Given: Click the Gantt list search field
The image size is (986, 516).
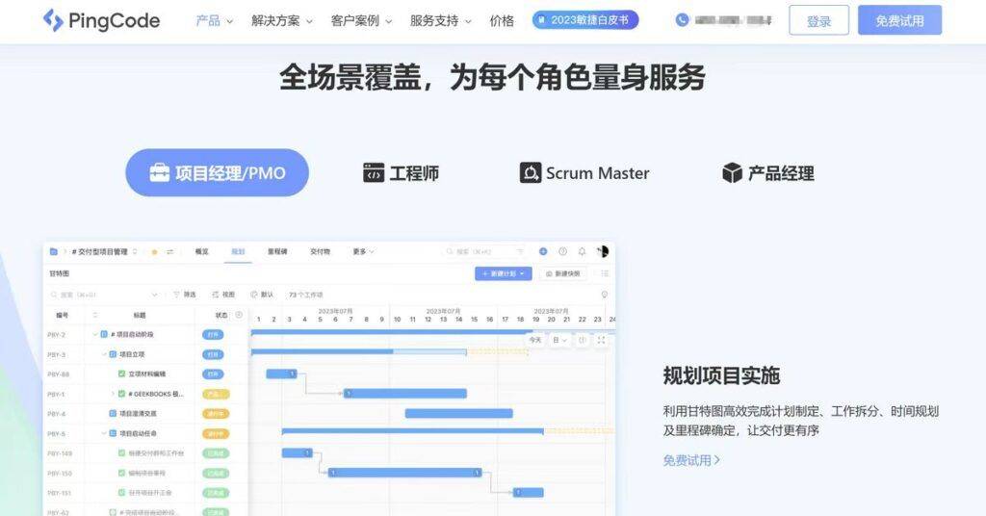Looking at the screenshot, I should (104, 295).
